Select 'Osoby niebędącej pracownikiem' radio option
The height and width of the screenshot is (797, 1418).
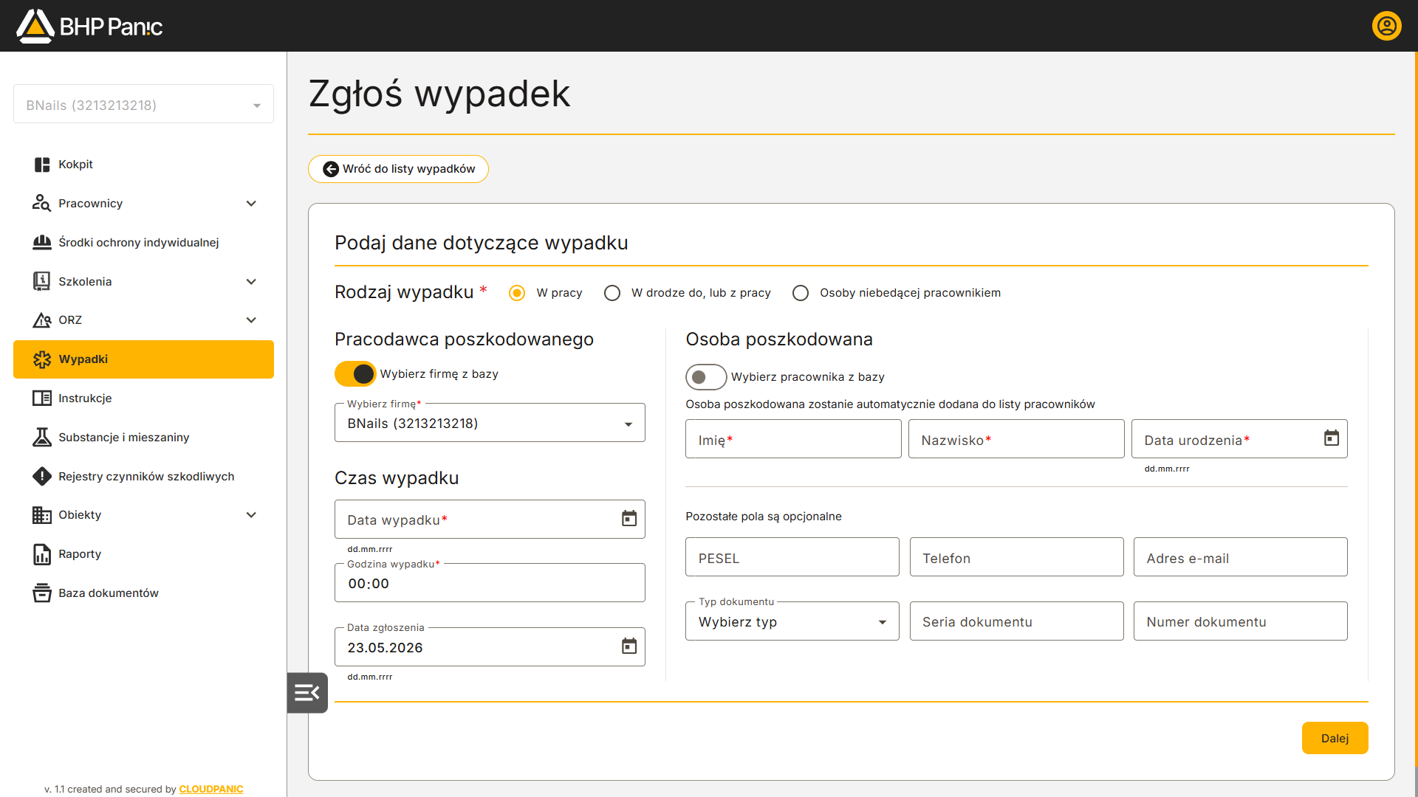801,293
